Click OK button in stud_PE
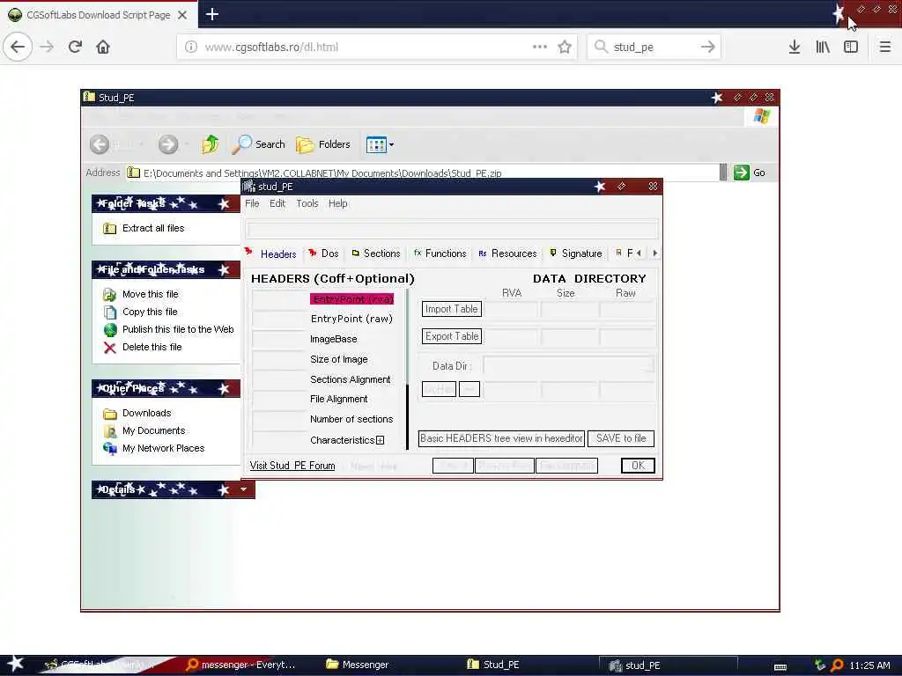The height and width of the screenshot is (676, 902). [x=638, y=466]
